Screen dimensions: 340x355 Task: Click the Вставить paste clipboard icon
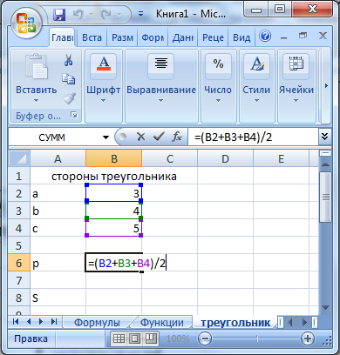37,67
